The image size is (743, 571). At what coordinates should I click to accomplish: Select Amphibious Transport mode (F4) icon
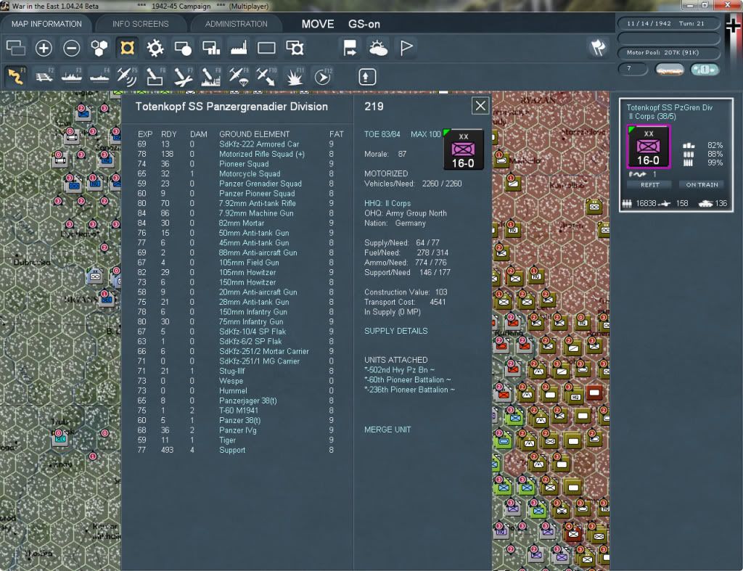click(x=99, y=76)
